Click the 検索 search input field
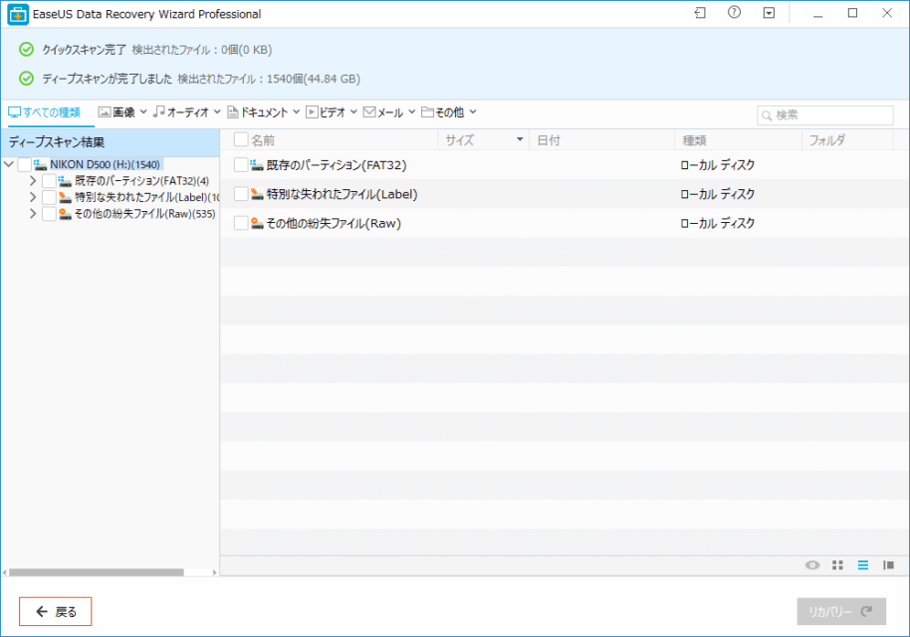Image resolution: width=910 pixels, height=637 pixels. click(824, 115)
